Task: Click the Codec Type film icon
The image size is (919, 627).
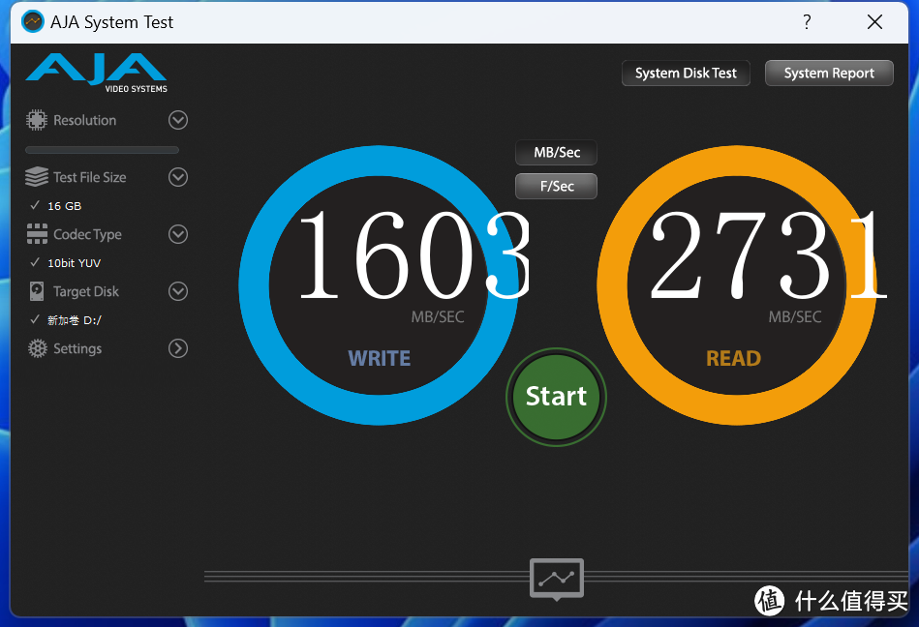Action: 37,233
